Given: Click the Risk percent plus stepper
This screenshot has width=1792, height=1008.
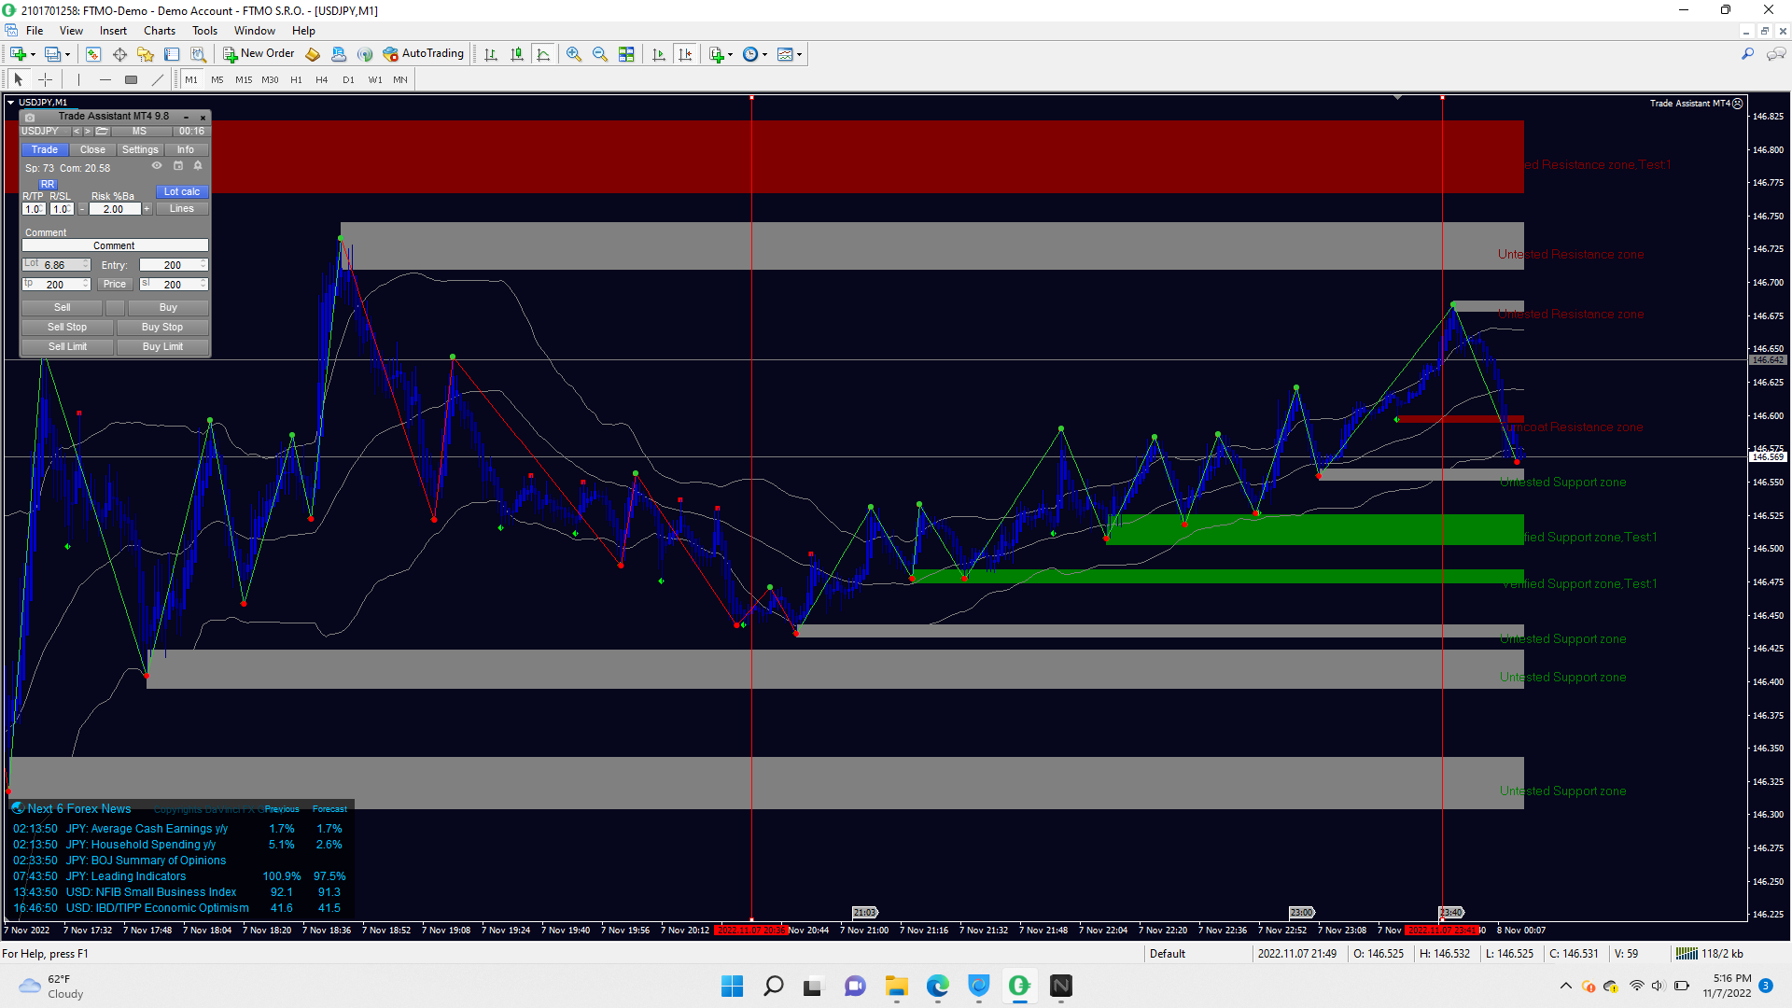Looking at the screenshot, I should 147,209.
